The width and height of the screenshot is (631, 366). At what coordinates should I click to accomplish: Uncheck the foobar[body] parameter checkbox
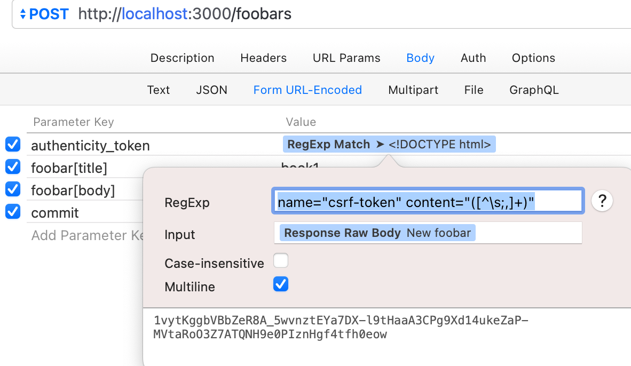point(13,190)
